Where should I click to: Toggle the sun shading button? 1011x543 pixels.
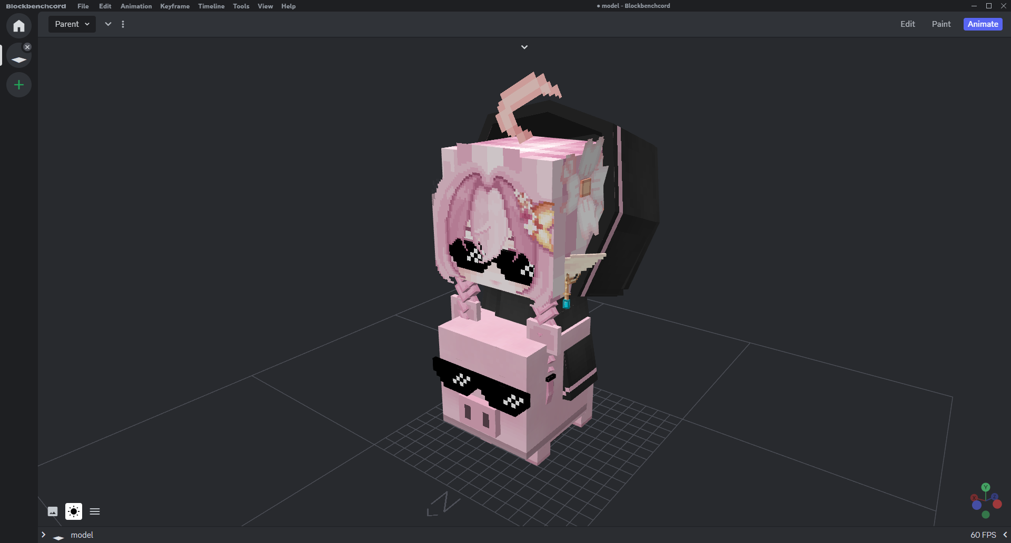[74, 511]
